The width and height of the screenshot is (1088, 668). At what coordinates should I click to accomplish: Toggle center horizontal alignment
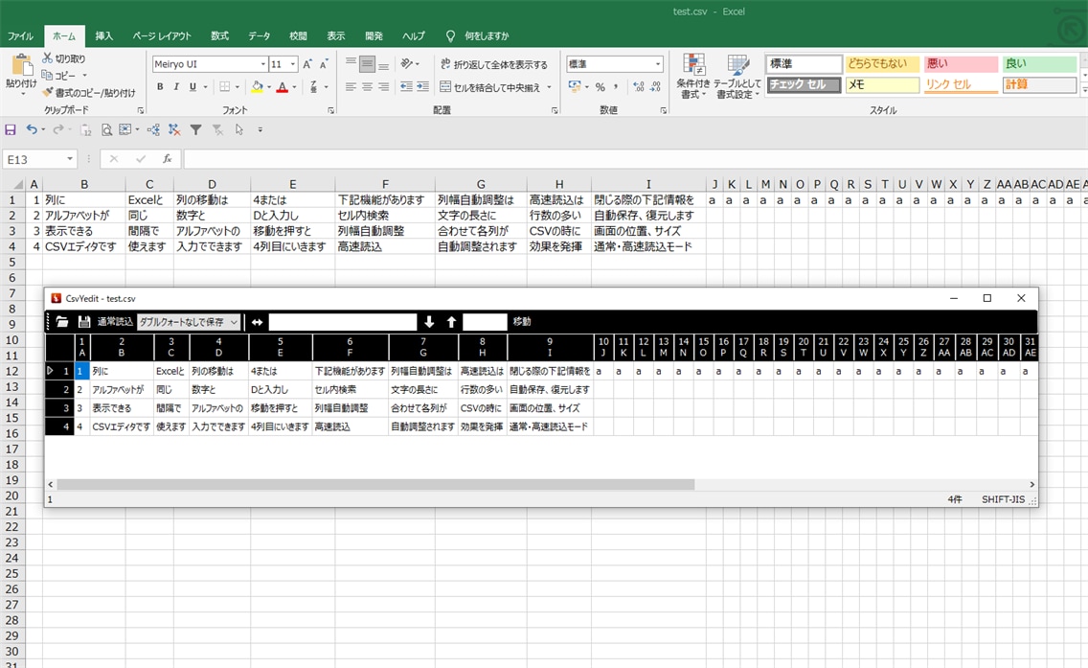[x=367, y=87]
